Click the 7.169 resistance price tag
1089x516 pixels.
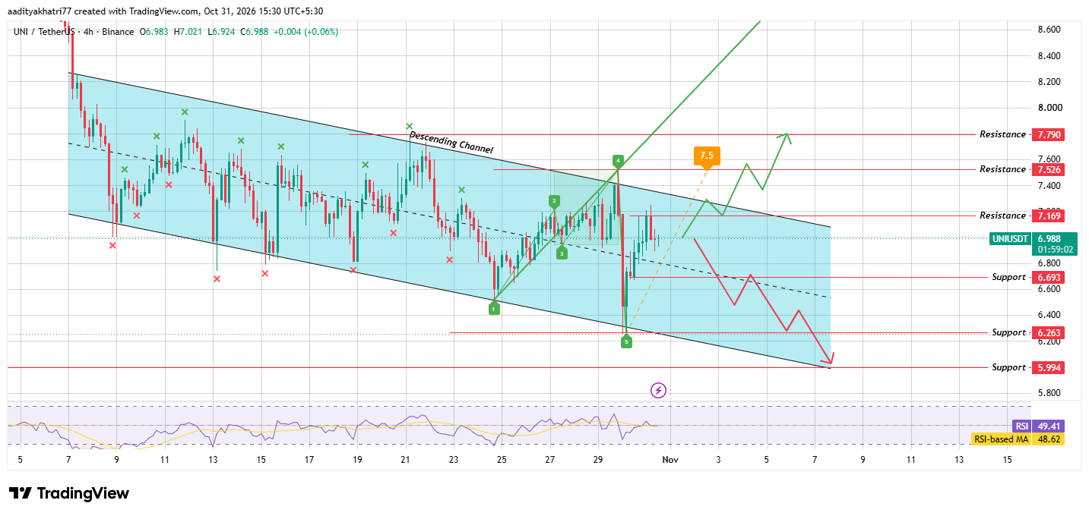click(x=1047, y=216)
